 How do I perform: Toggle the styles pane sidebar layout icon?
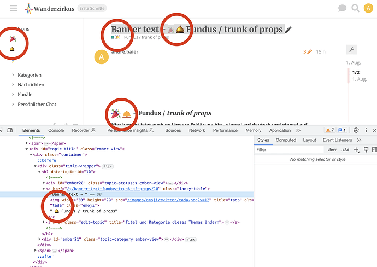374,150
